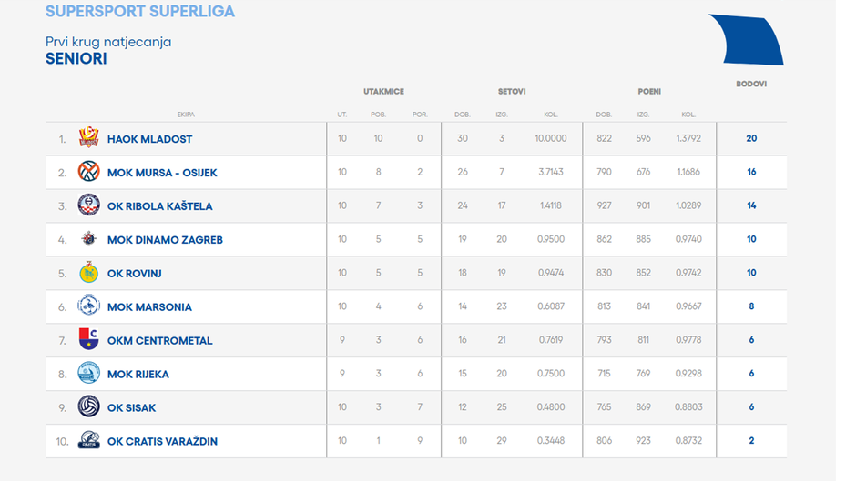The height and width of the screenshot is (481, 856).
Task: Click the SUPERSPORT SUPERLIGA heading
Action: tap(139, 12)
